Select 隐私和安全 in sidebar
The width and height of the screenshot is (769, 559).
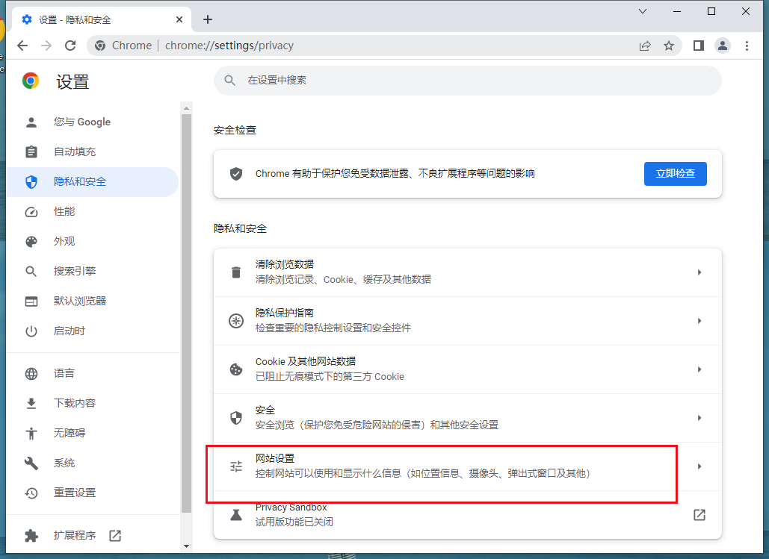[93, 182]
